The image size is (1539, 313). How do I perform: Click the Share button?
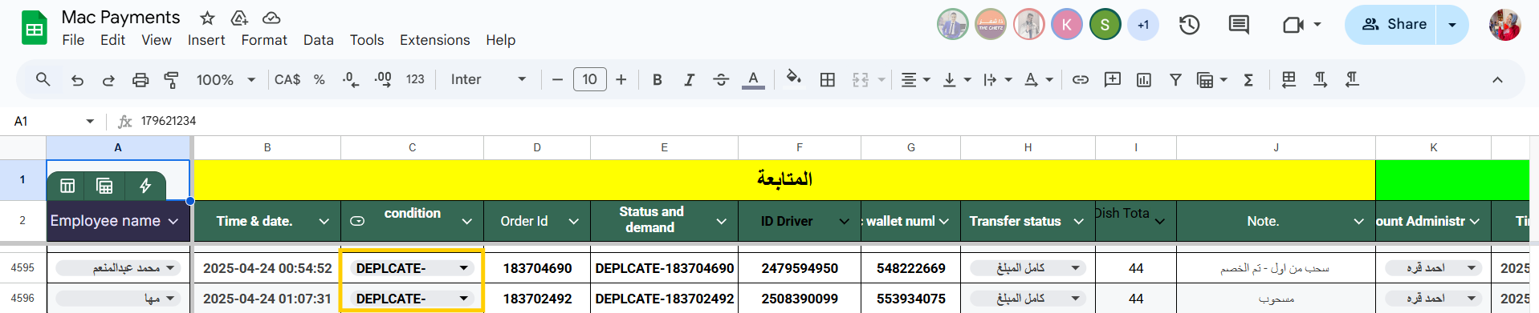pyautogui.click(x=1393, y=25)
